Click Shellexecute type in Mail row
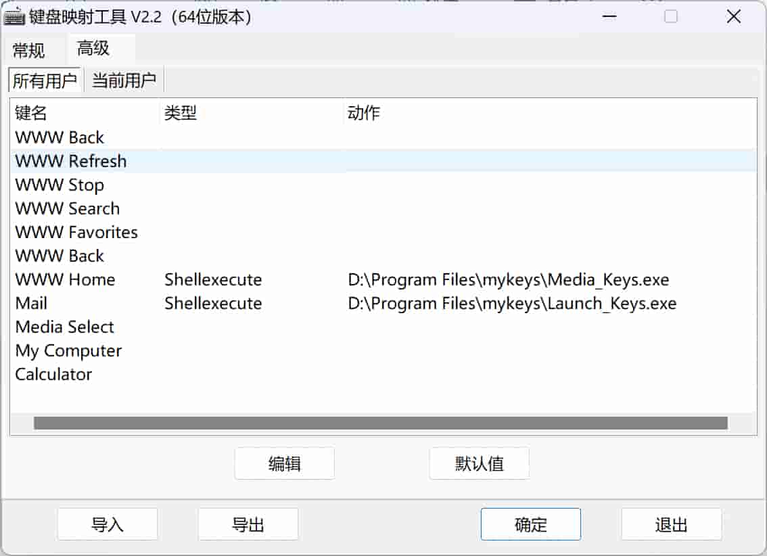The image size is (767, 556). (213, 303)
